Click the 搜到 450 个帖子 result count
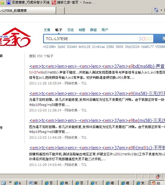The image size is (165, 185). point(41,56)
